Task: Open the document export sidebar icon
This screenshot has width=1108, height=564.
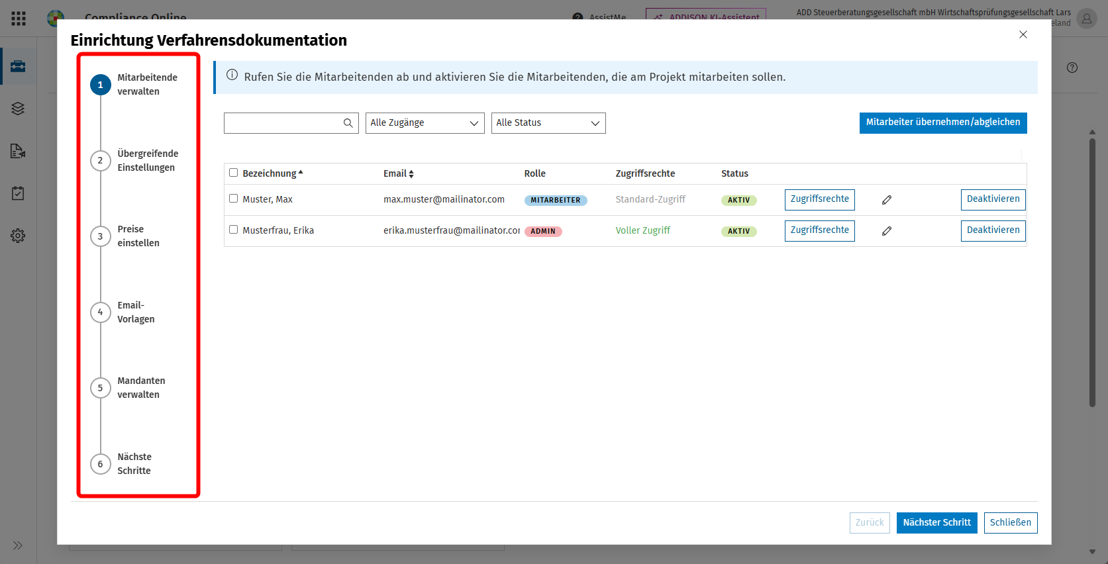Action: 18,151
